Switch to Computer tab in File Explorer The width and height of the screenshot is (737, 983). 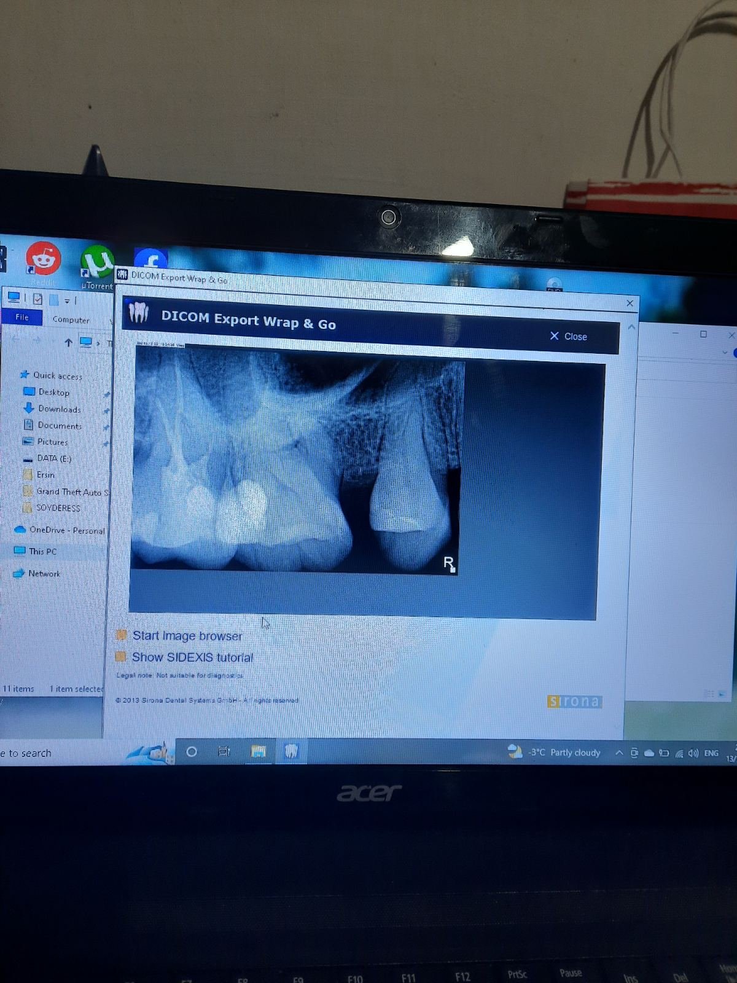coord(71,319)
